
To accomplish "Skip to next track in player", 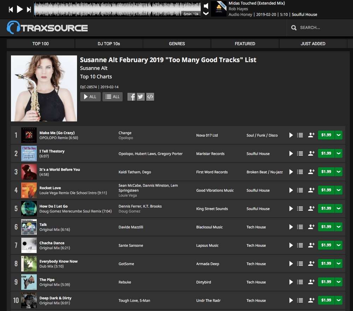I will point(29,10).
